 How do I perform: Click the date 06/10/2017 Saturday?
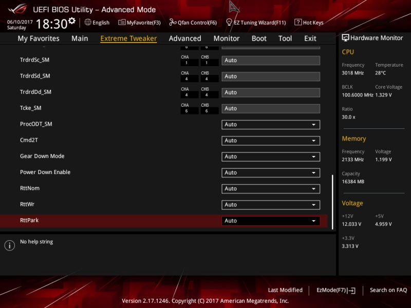coord(20,25)
